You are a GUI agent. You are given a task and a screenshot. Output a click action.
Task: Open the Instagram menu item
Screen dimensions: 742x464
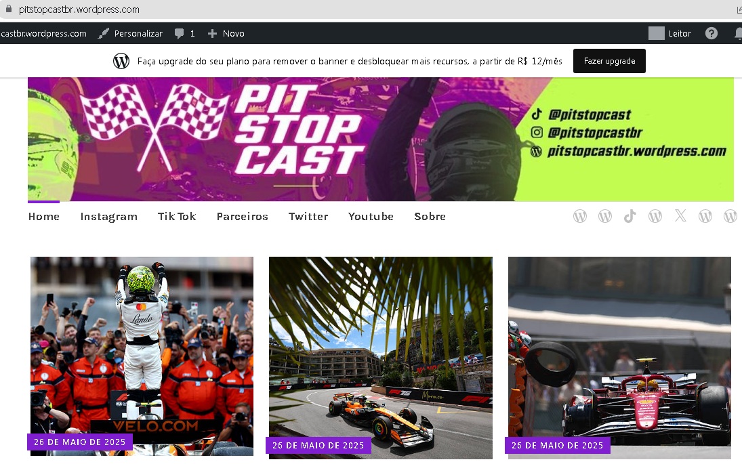[x=109, y=217]
